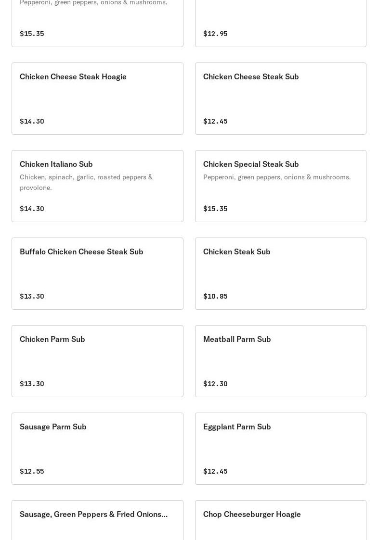Click the $15.35 item card at top
Viewport: 378px width, 540px height.
[97, 24]
